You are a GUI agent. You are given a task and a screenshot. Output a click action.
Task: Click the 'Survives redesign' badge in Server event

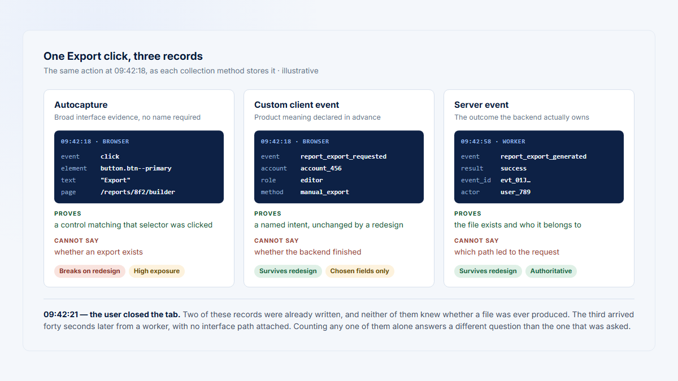tap(488, 271)
